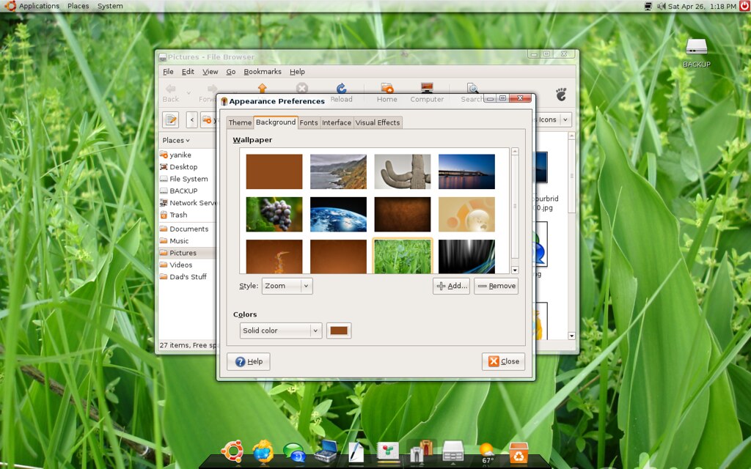Open the Bookmarks menu
This screenshot has width=751, height=469.
263,72
